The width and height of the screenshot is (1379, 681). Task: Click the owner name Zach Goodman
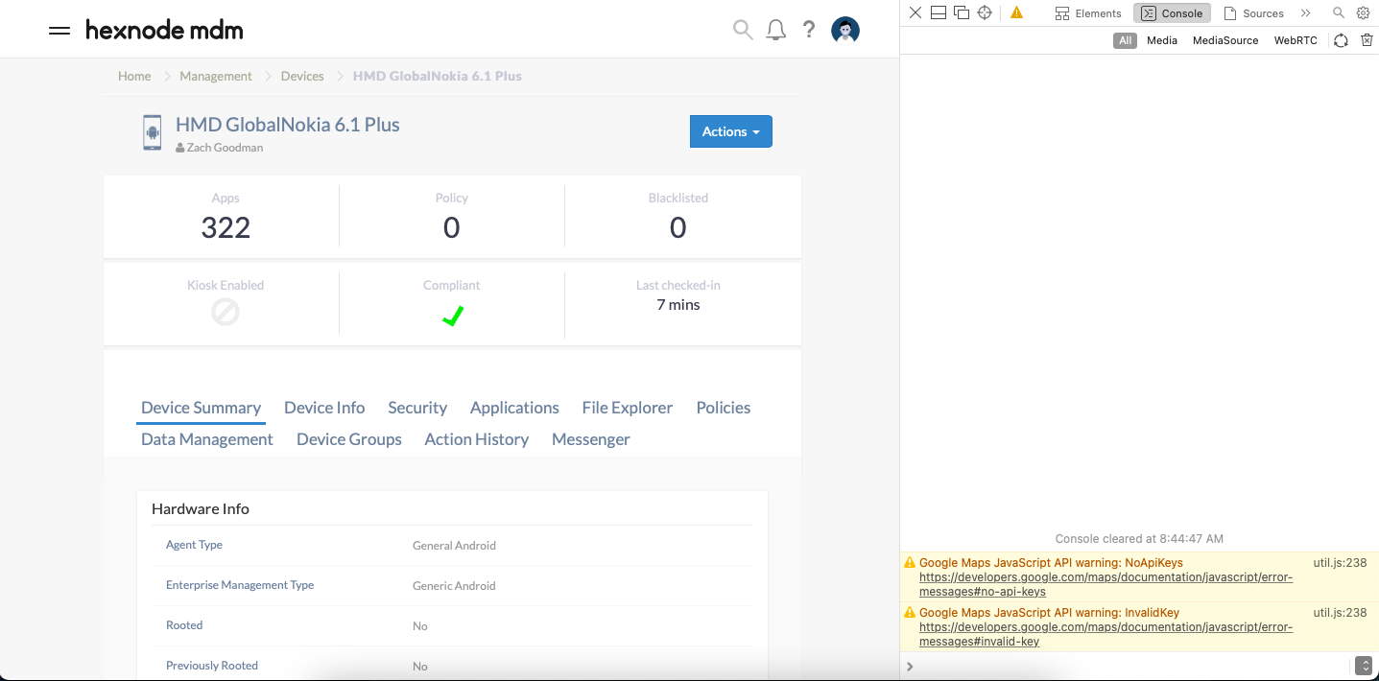(x=226, y=148)
